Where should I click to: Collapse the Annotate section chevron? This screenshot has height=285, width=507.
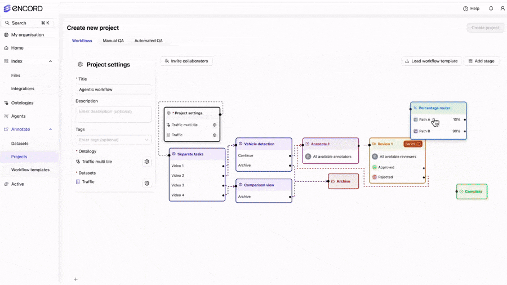pos(51,129)
